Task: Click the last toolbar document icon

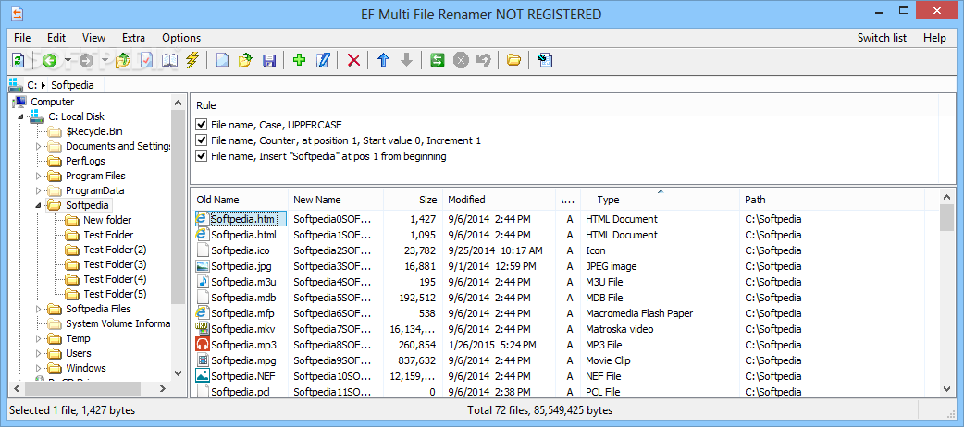Action: (x=545, y=60)
